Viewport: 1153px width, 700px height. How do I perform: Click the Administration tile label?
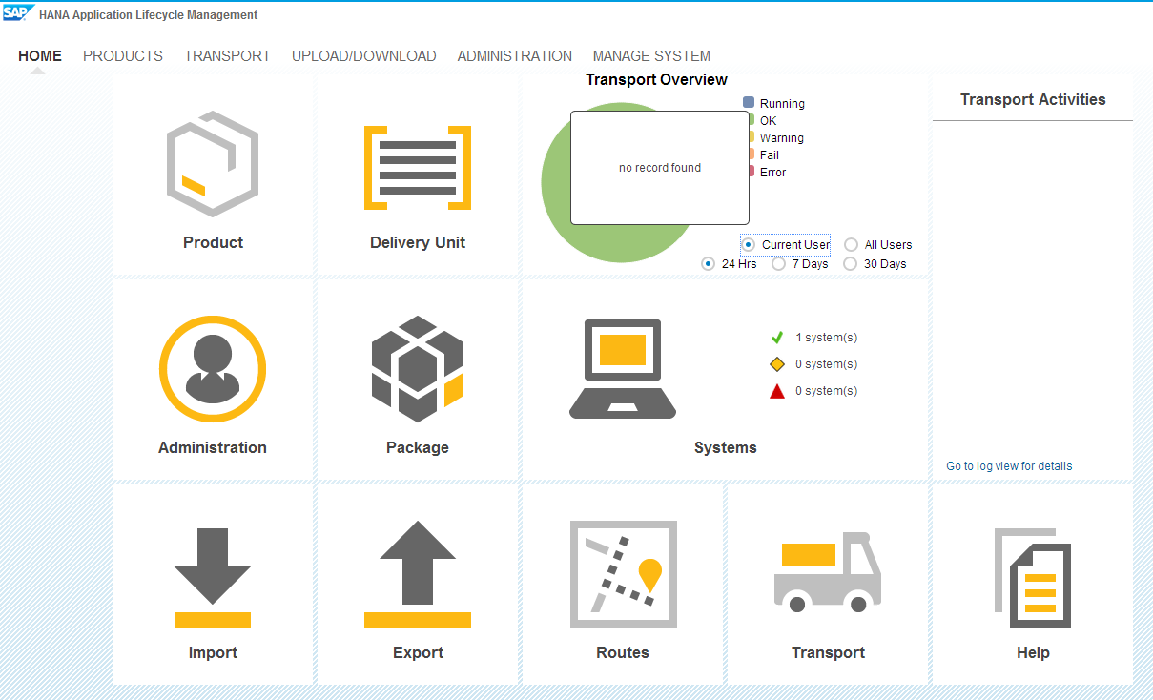coord(213,447)
